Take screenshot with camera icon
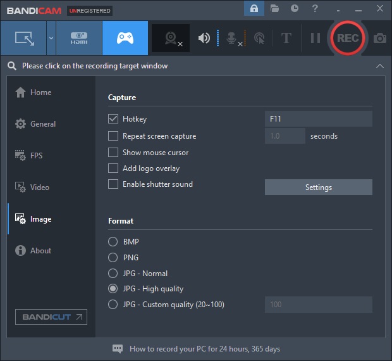The height and width of the screenshot is (361, 392). point(380,38)
